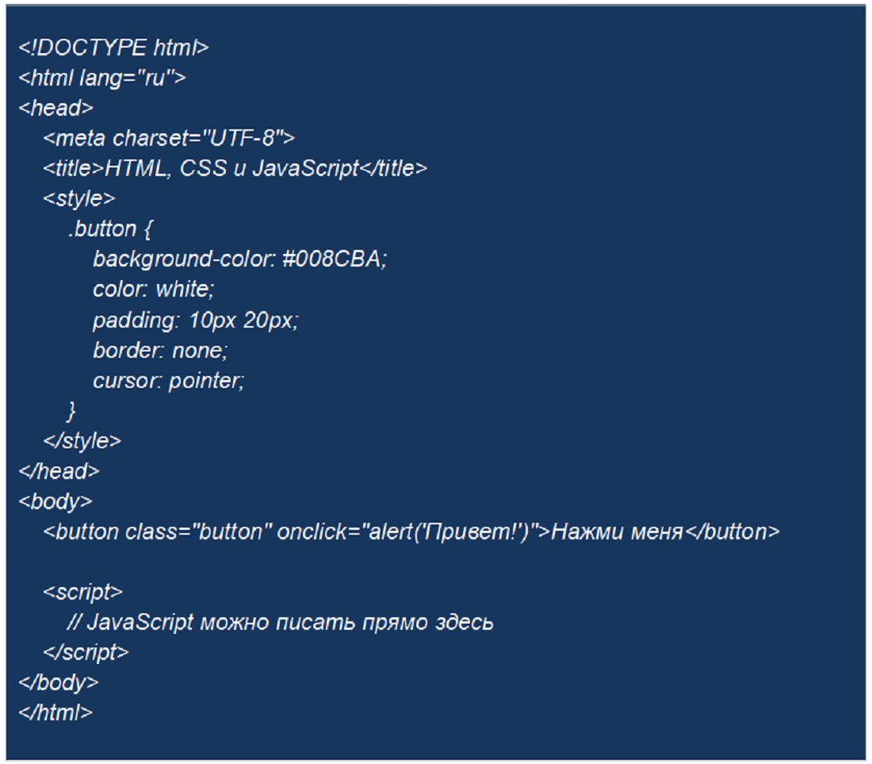Click the meta charset UTF-8 line
Viewport: 872px width, 764px height.
click(169, 138)
